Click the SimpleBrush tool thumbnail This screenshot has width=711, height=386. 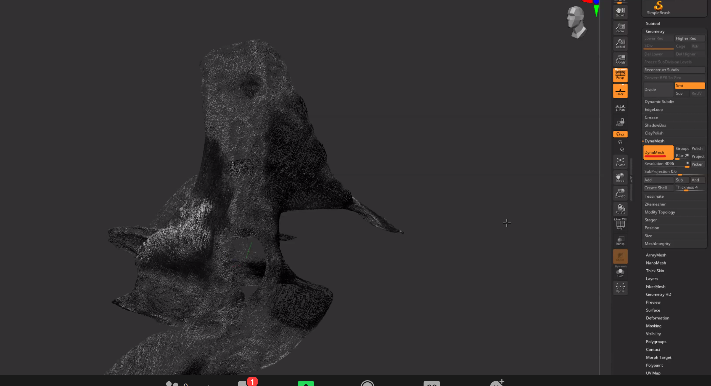point(658,8)
